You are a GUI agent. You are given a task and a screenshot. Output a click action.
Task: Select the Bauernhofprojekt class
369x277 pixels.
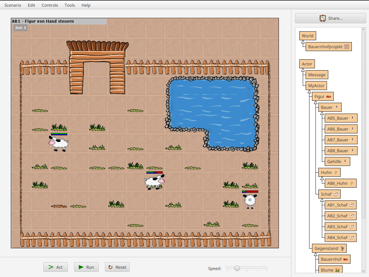pos(329,47)
